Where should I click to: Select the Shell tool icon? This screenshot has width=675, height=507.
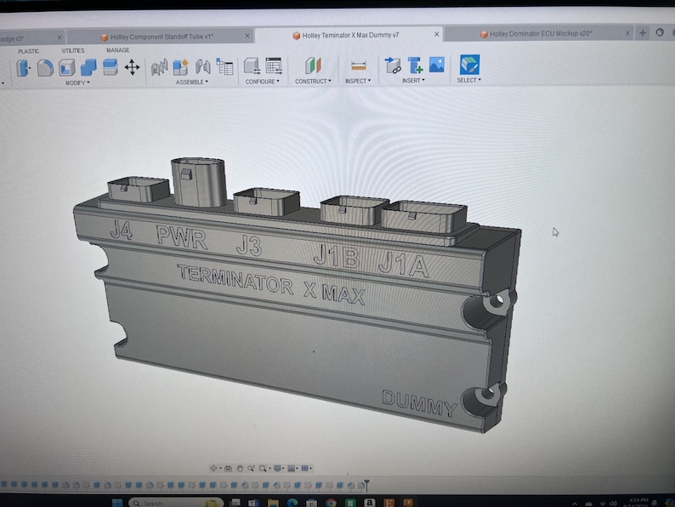(66, 68)
